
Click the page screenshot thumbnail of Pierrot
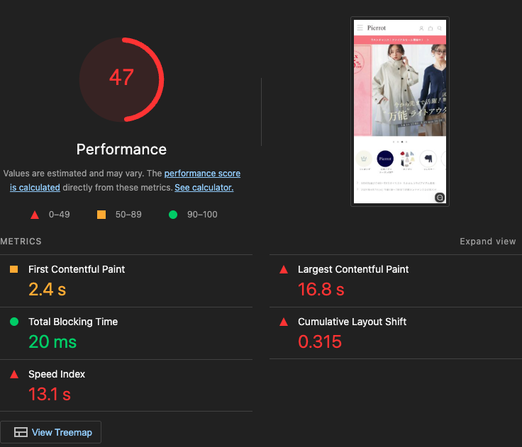click(399, 111)
